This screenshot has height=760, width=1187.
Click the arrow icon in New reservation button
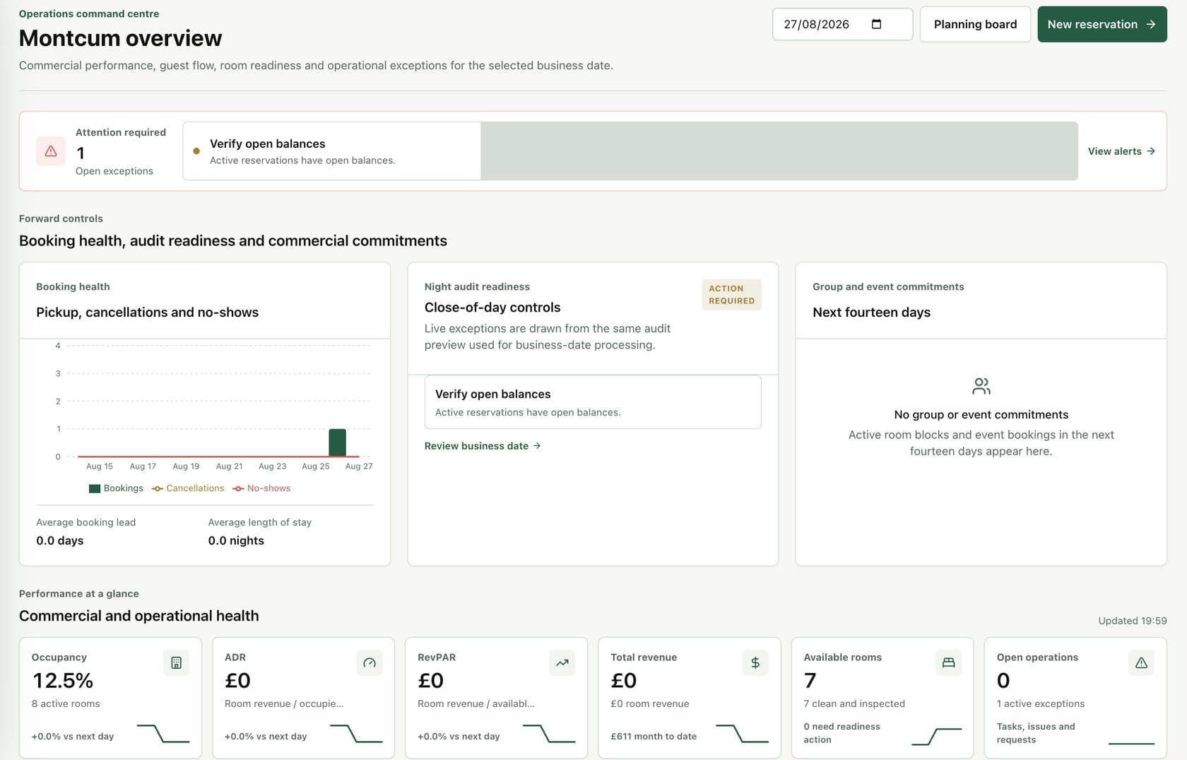tap(1151, 24)
